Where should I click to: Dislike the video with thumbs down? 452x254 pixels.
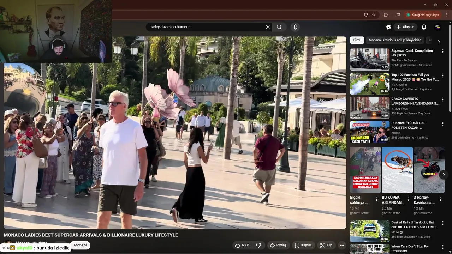(x=258, y=245)
